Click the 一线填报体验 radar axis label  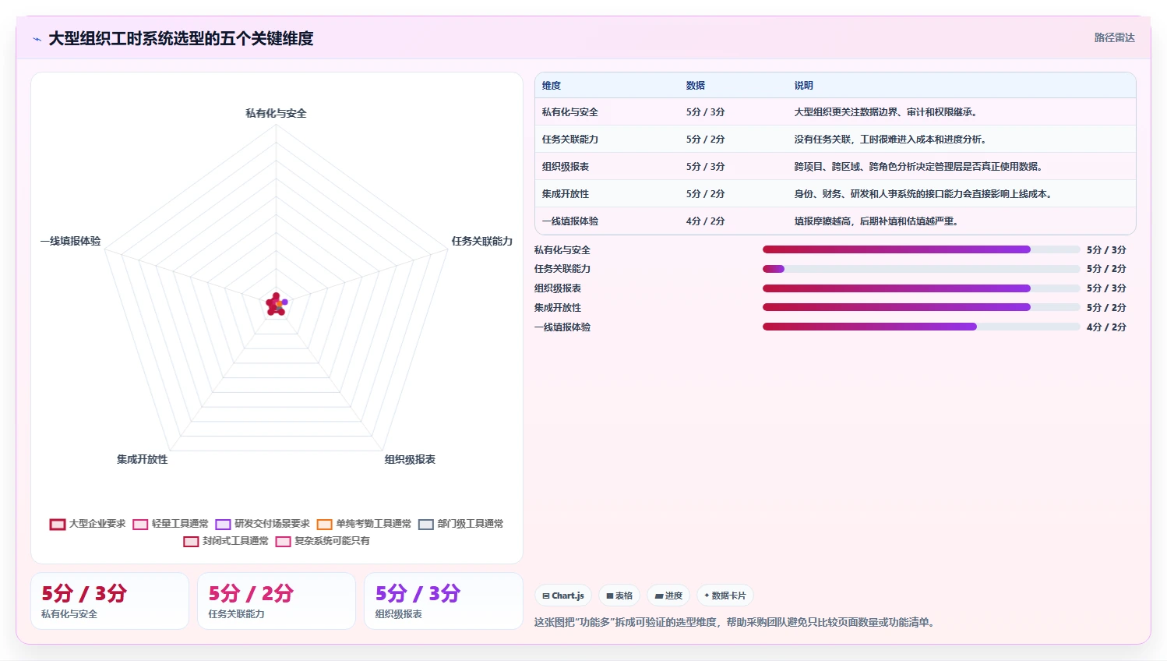tap(71, 241)
